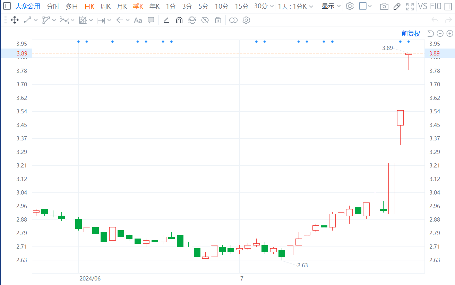Select the 季K quarterly tab
The image size is (455, 285).
[138, 6]
